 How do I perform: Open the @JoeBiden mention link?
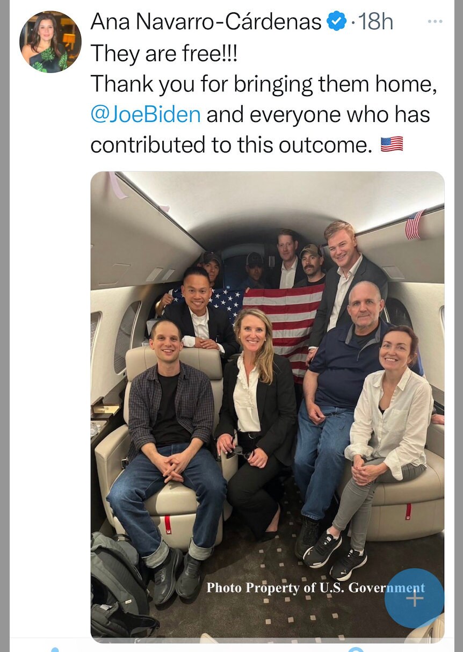[146, 114]
